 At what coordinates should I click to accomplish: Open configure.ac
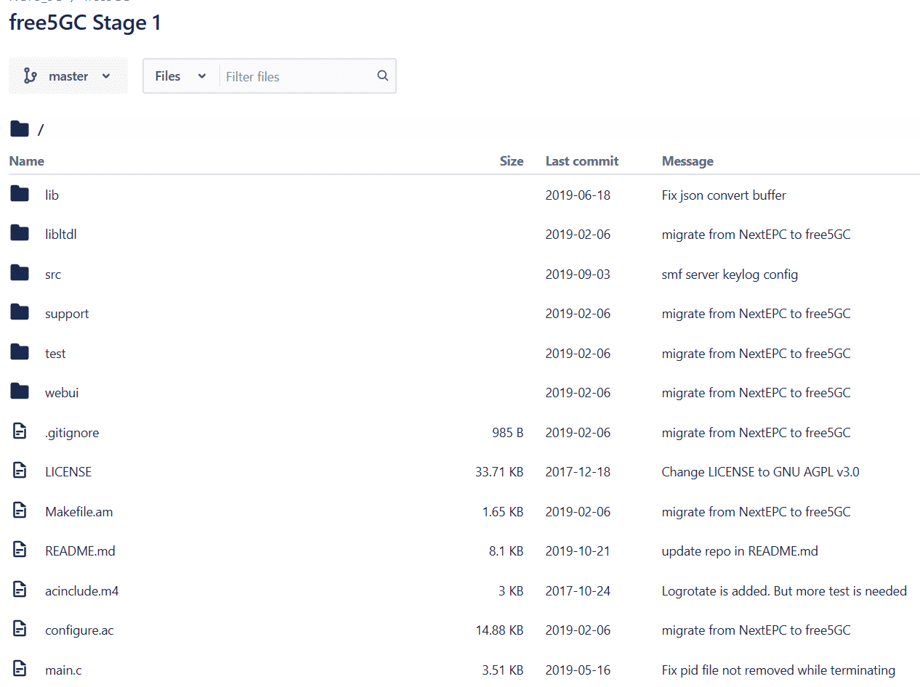pyautogui.click(x=79, y=630)
